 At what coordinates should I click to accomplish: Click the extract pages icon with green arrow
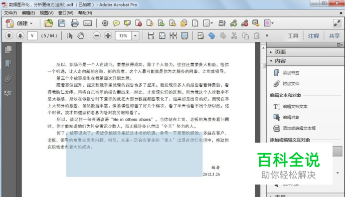(x=161, y=23)
